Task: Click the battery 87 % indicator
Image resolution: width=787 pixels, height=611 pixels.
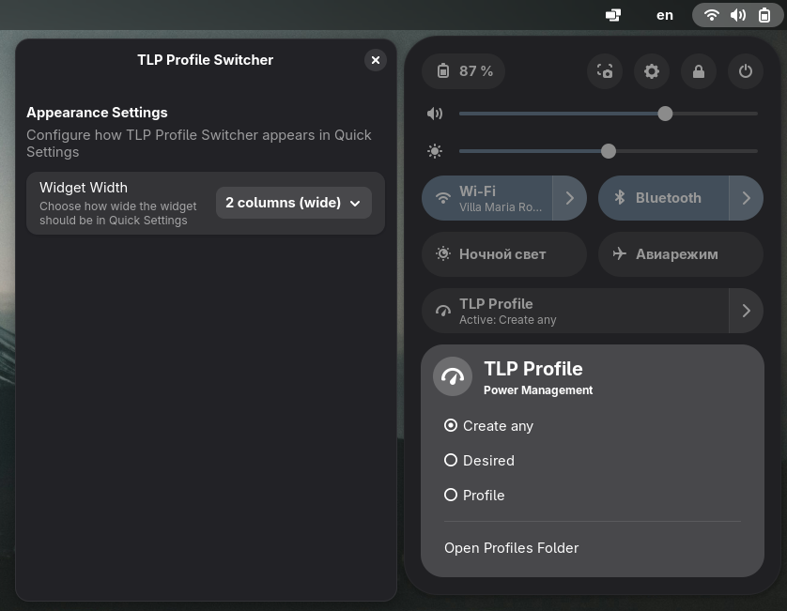Action: click(x=464, y=71)
